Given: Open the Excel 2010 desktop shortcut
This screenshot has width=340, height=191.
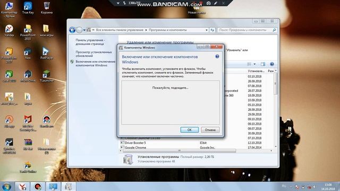Looking at the screenshot, I should click(x=9, y=76).
